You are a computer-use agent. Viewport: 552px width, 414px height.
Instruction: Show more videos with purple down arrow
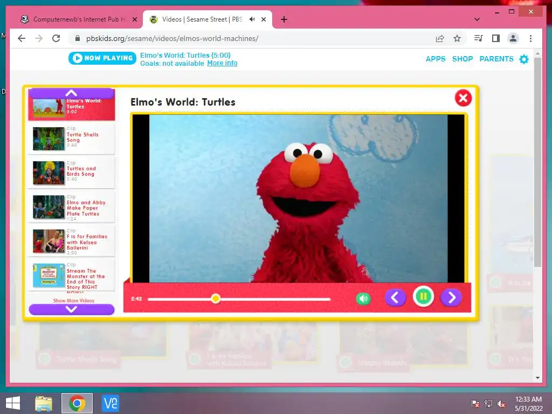pos(72,309)
